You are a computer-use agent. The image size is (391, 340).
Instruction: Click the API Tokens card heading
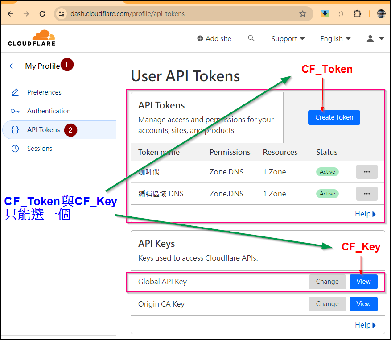tap(161, 105)
